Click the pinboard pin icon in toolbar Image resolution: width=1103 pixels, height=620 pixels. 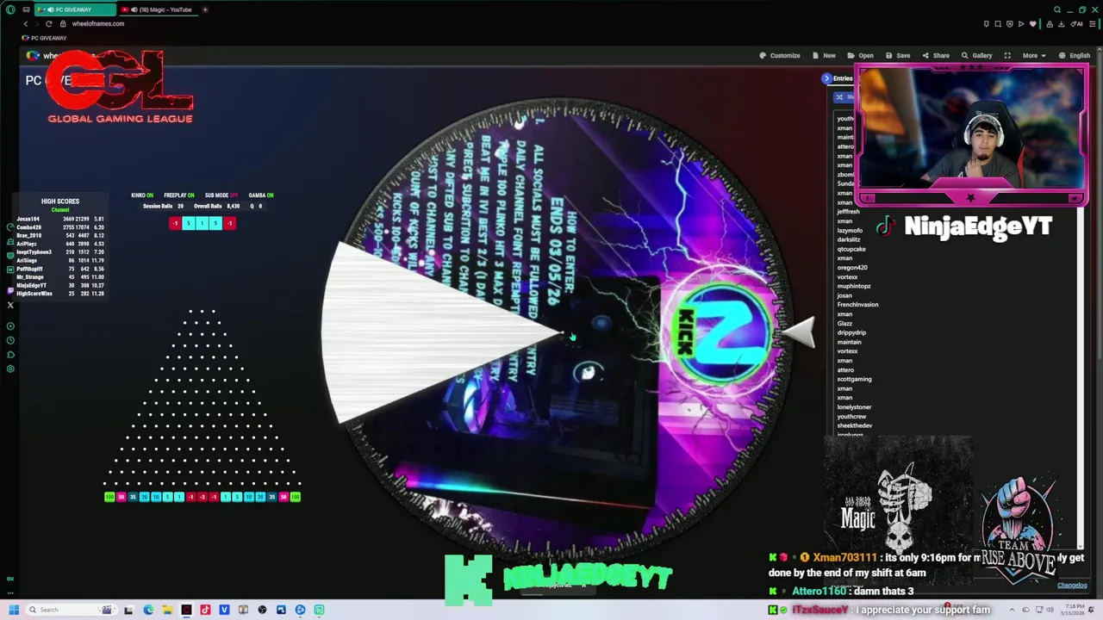point(987,23)
